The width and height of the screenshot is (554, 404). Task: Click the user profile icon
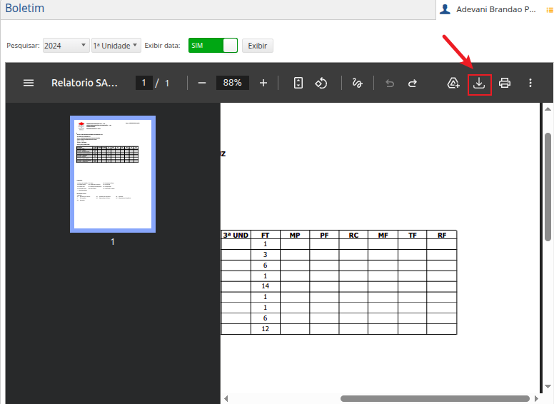[445, 9]
